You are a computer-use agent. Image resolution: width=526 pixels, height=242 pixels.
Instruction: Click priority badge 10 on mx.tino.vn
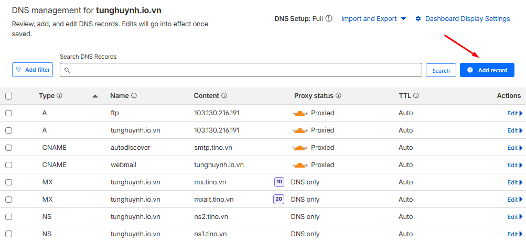[279, 182]
